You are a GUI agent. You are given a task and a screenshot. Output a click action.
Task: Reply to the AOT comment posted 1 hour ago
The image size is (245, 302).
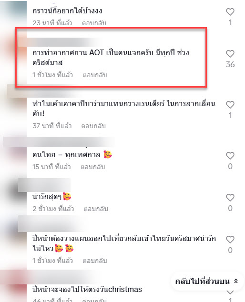[95, 75]
